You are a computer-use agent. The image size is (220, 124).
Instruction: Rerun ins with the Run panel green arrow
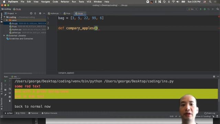click(x=5, y=81)
